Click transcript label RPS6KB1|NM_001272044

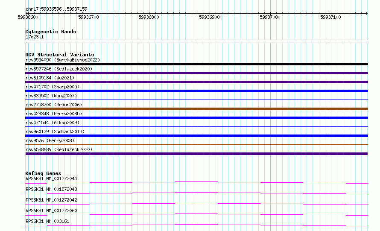pos(51,178)
